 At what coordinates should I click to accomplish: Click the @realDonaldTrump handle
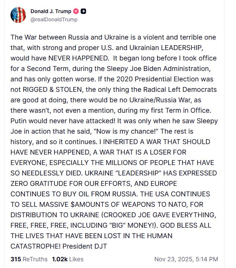(54, 19)
